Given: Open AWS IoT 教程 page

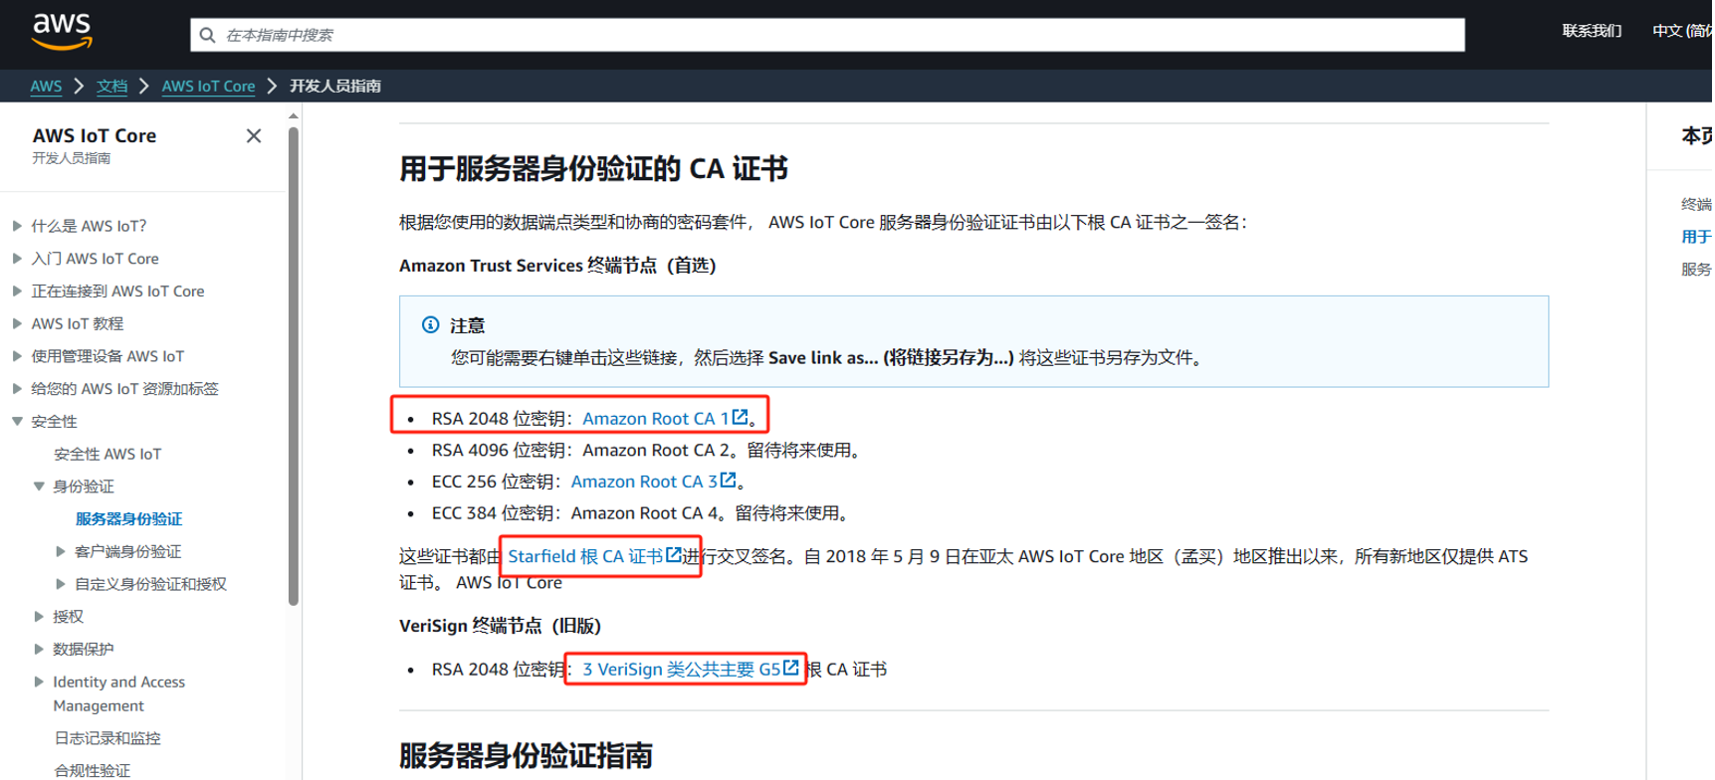Looking at the screenshot, I should click(77, 323).
